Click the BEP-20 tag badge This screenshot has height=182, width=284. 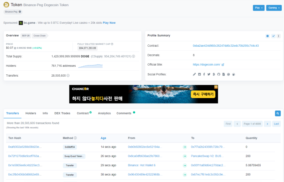click(x=26, y=36)
